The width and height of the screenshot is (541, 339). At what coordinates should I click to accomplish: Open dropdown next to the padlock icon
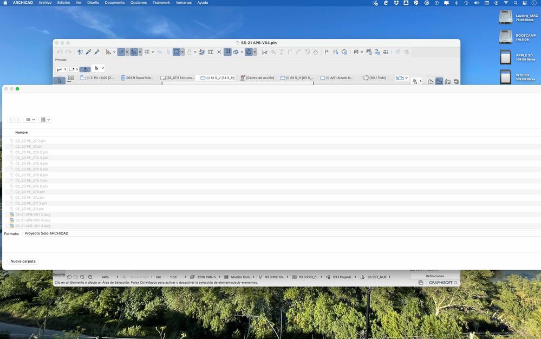(195, 52)
